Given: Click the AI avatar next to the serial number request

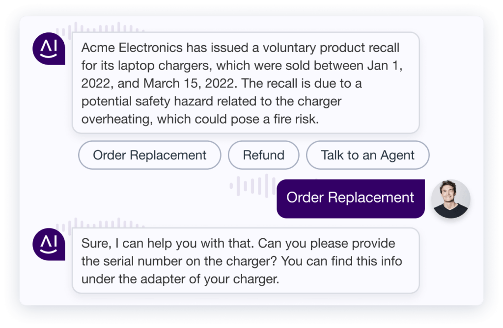Looking at the screenshot, I should pyautogui.click(x=48, y=244).
